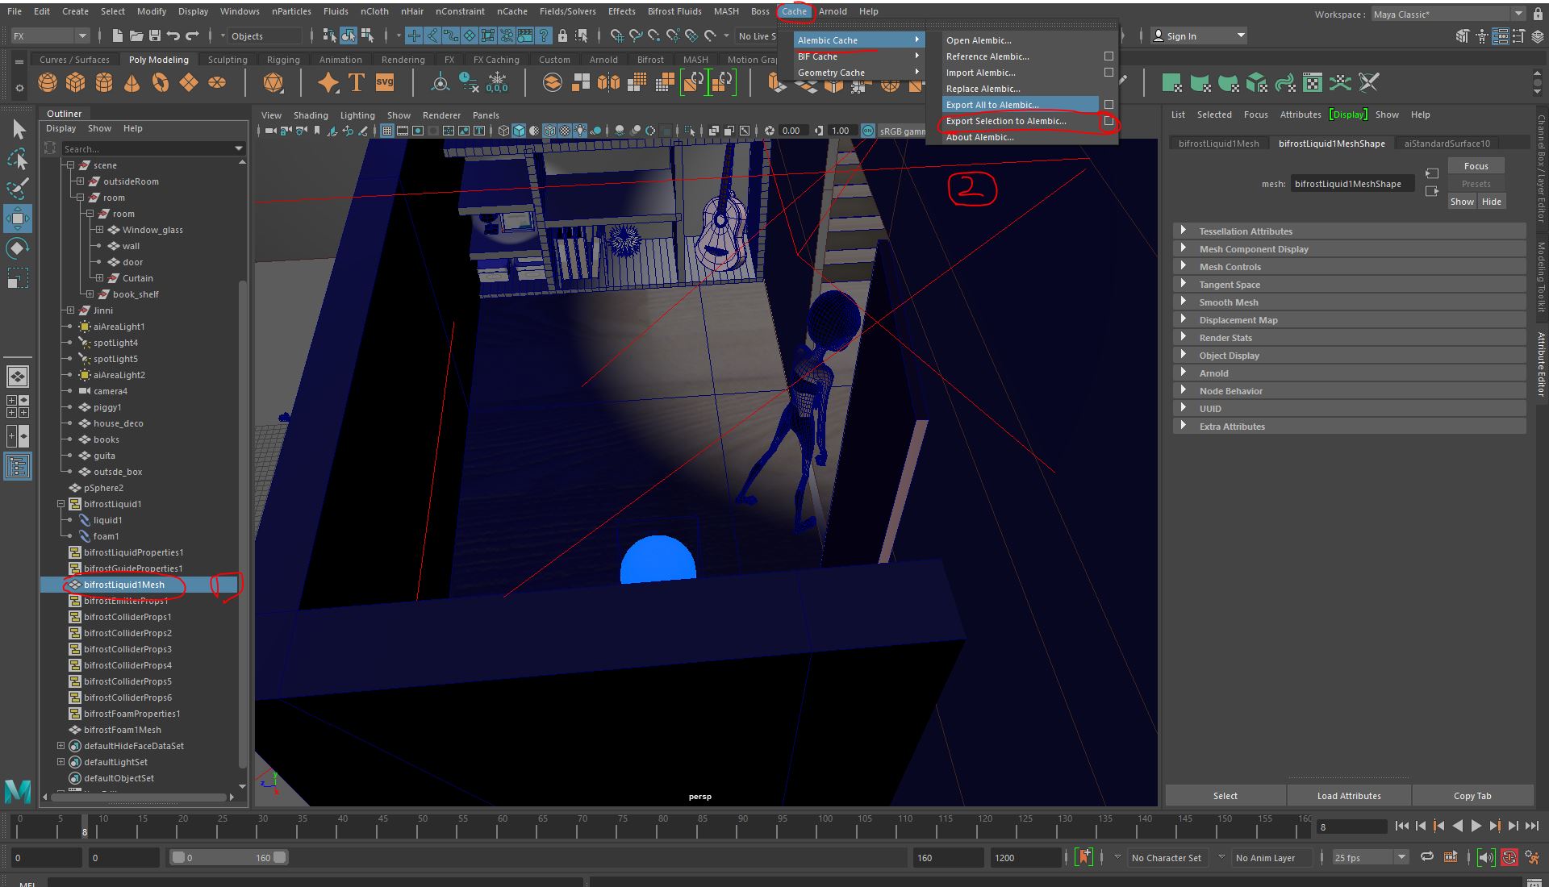Image resolution: width=1549 pixels, height=887 pixels.
Task: Open option box for Export All to Alembic
Action: click(x=1109, y=105)
